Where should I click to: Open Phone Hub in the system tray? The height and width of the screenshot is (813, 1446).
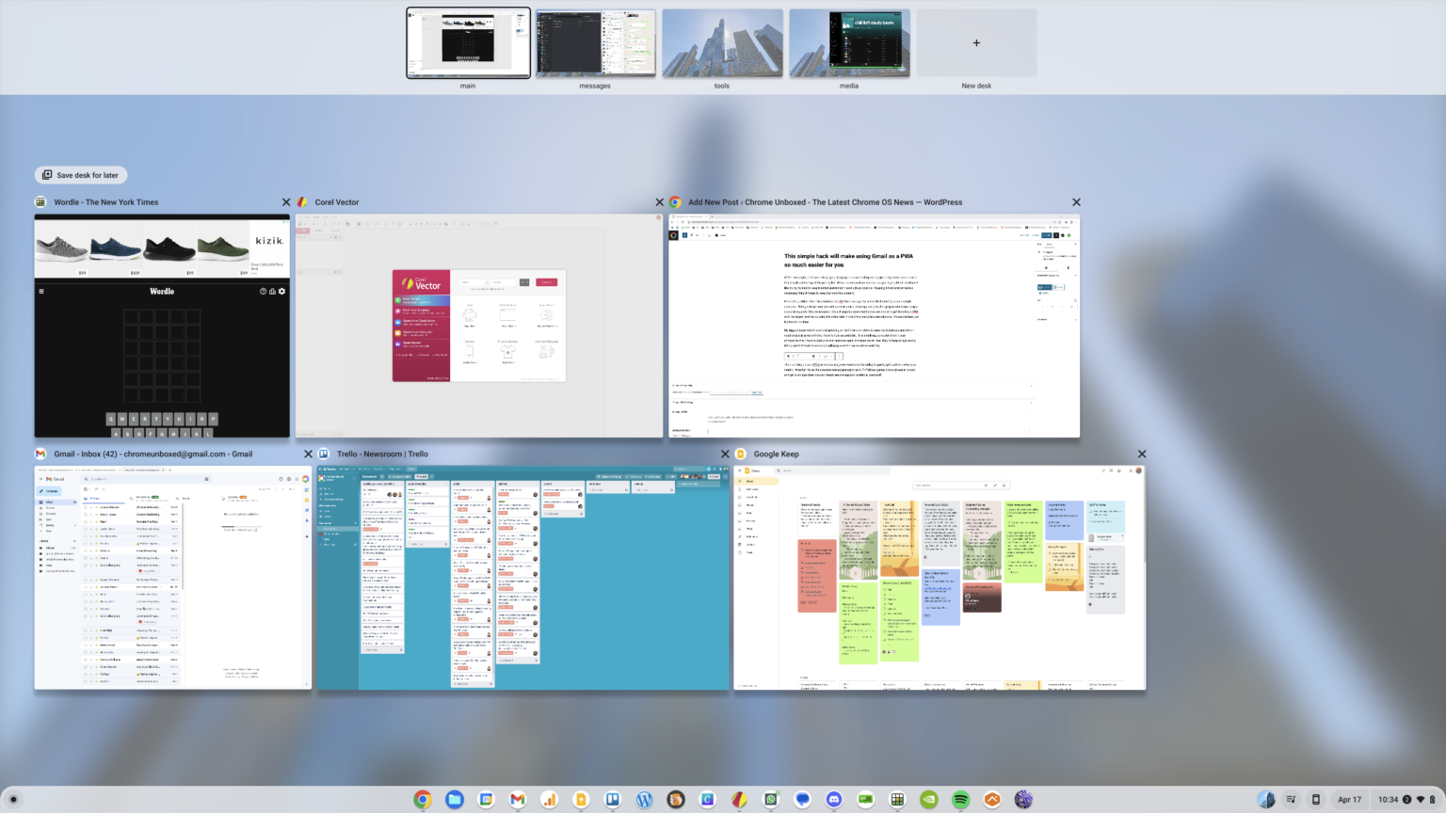pos(1316,800)
